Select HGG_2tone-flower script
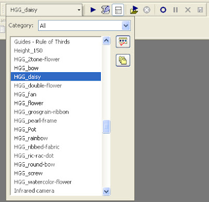 tap(56, 59)
